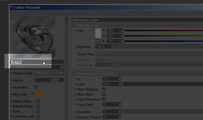Click the Preview Quality animation dot

(x=11, y=73)
